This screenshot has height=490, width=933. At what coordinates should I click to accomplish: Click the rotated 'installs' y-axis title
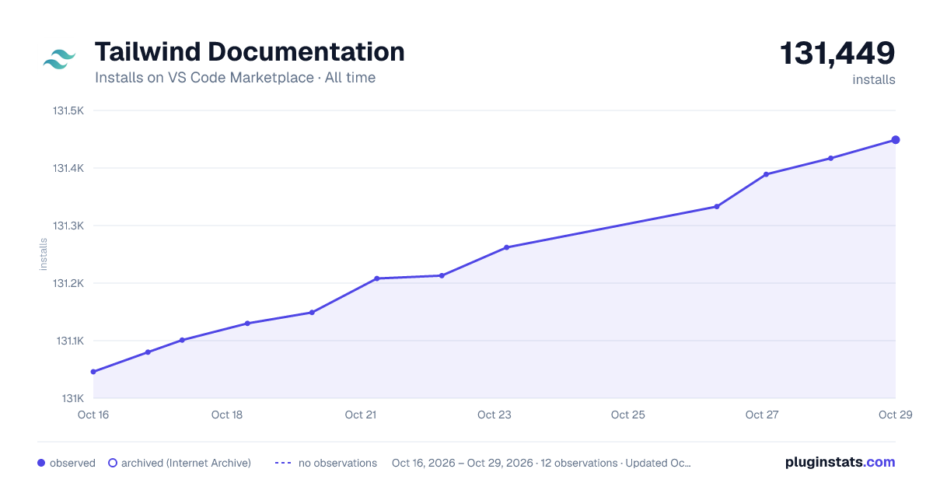[44, 254]
